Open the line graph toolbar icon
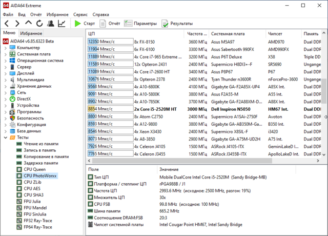Viewport: 328px width, 236px height. pyautogui.click(x=61, y=23)
